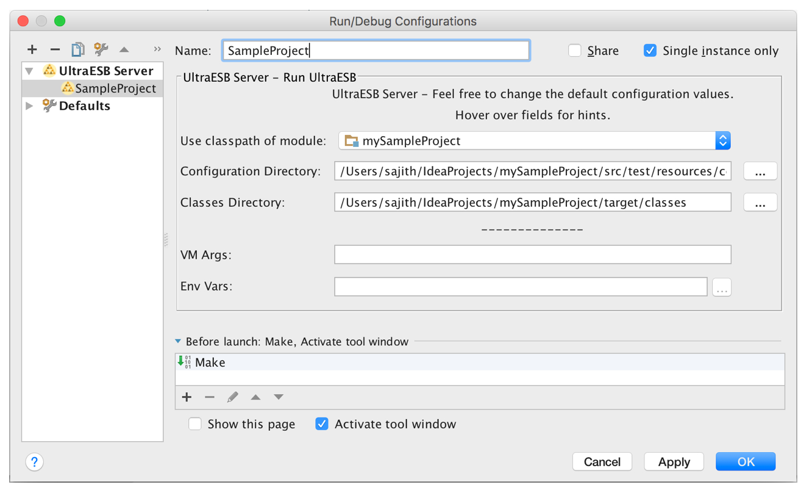Open the classpath module dropdown

click(535, 141)
